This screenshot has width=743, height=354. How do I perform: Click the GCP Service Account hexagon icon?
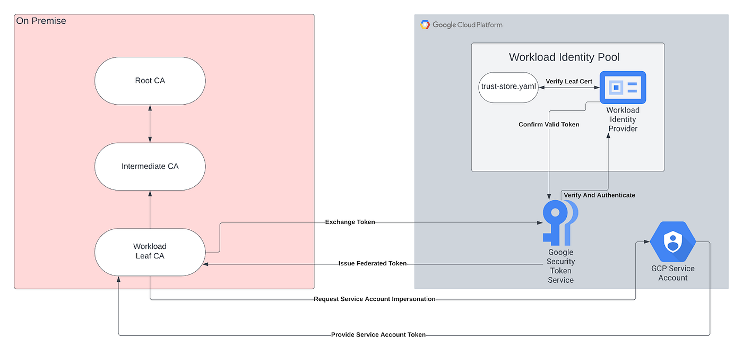point(673,241)
